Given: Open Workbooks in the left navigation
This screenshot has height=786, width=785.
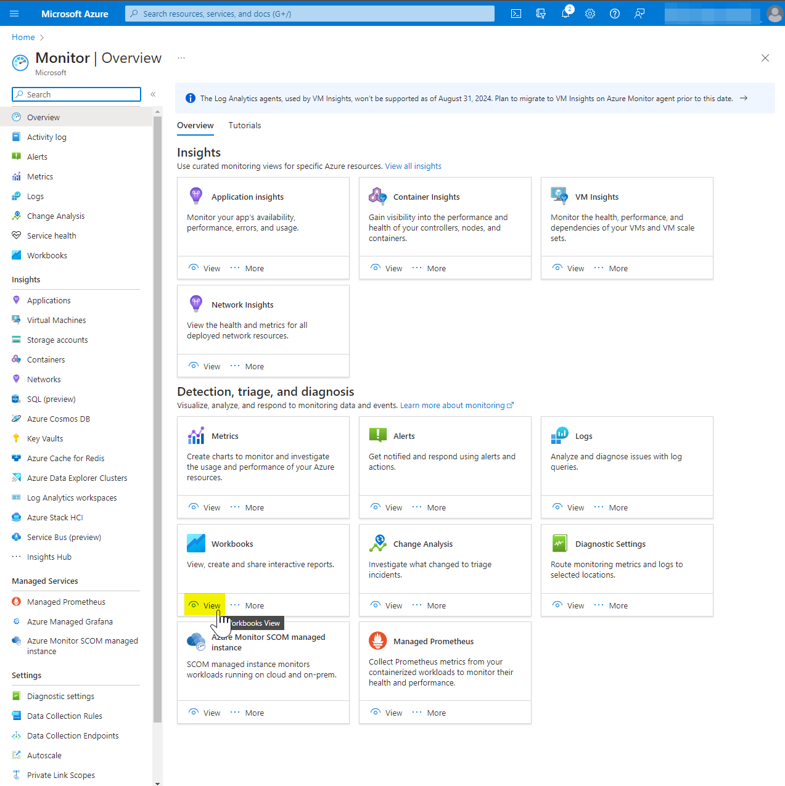Looking at the screenshot, I should pos(46,255).
